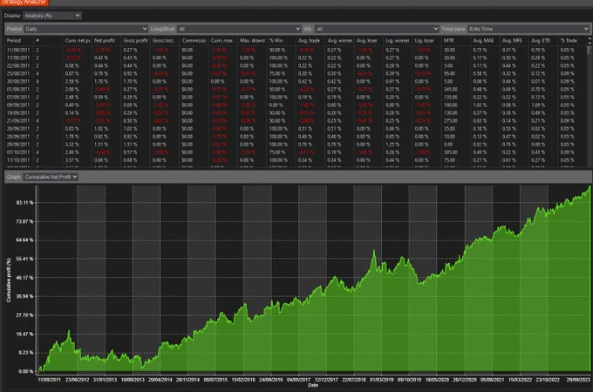Click the Avg. trade column header

[310, 40]
